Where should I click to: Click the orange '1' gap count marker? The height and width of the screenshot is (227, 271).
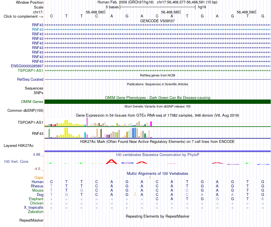coord(150,178)
